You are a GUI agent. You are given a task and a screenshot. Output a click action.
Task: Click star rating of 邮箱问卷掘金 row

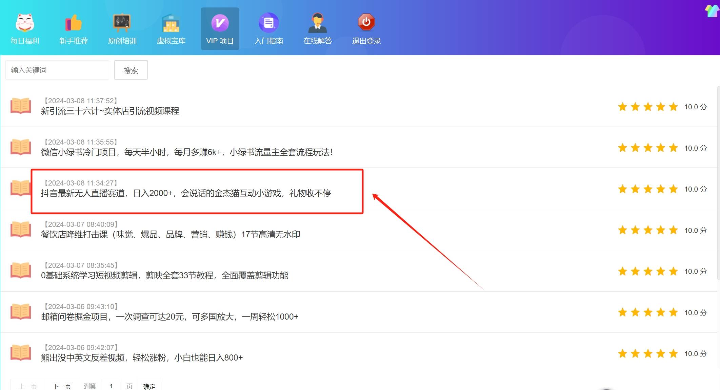tap(648, 312)
